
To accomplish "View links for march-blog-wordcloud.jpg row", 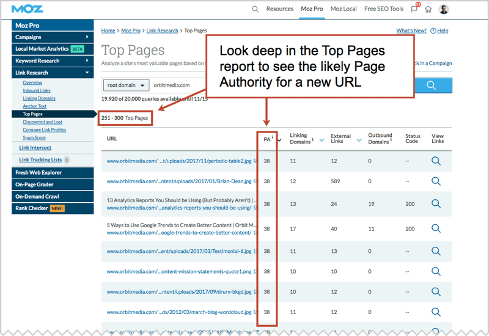I will [436, 312].
